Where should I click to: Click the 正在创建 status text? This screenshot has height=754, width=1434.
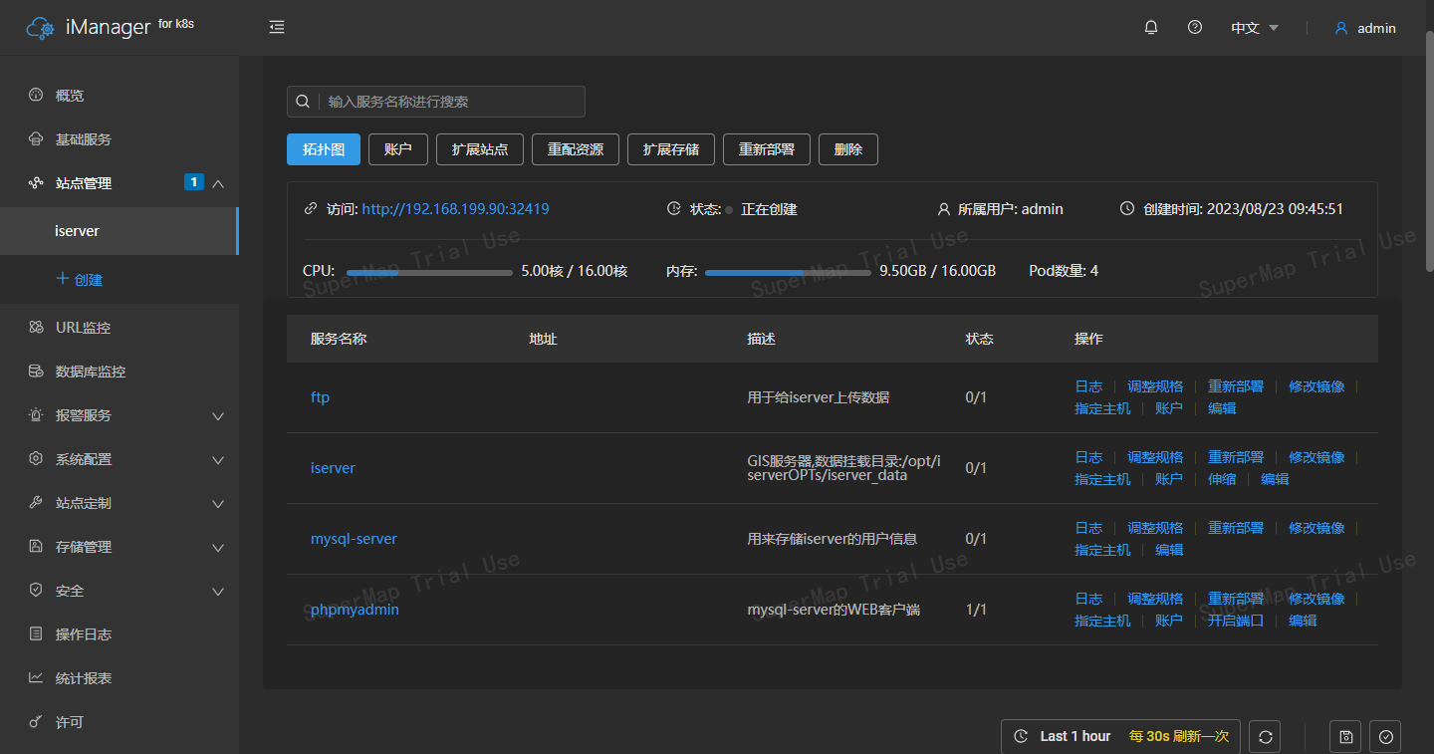769,209
